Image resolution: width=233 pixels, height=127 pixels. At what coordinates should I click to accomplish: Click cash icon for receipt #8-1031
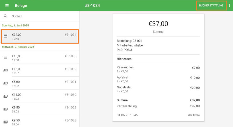pyautogui.click(x=6, y=83)
